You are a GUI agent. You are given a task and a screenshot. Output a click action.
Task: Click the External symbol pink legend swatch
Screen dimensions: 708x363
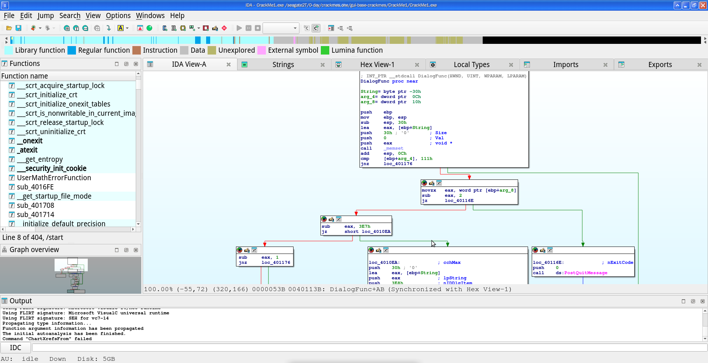point(261,50)
